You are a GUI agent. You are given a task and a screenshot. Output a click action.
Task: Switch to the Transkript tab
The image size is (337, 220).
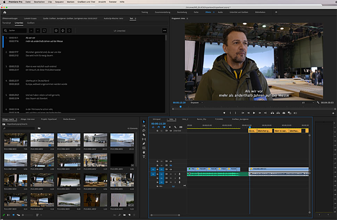point(7,23)
